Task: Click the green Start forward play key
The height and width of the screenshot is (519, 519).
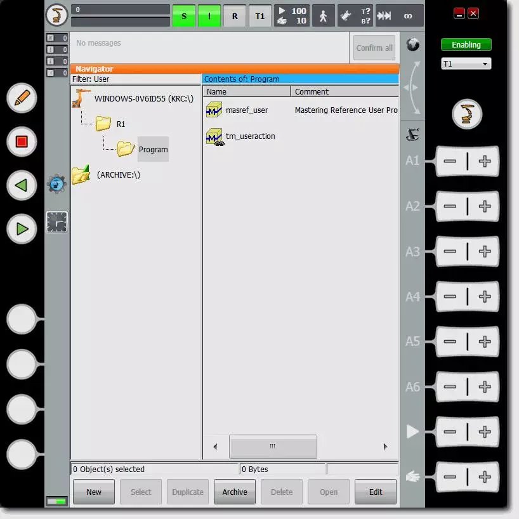Action: coord(22,229)
